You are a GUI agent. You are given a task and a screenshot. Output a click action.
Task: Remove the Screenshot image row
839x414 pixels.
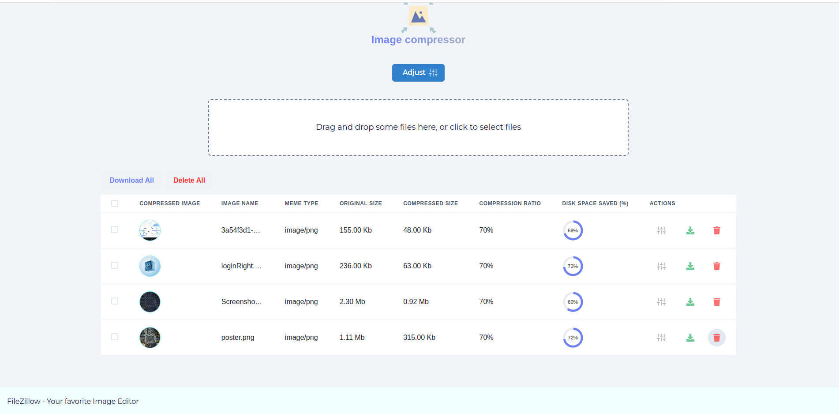click(716, 302)
